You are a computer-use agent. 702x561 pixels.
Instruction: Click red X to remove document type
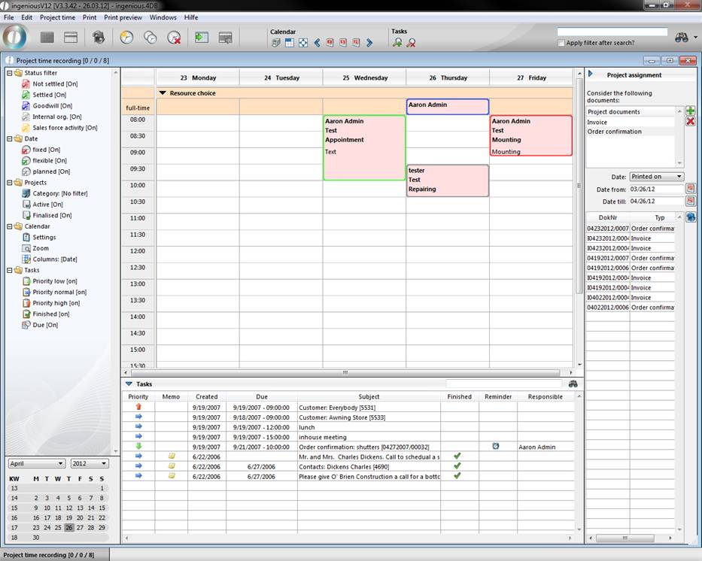click(x=690, y=122)
